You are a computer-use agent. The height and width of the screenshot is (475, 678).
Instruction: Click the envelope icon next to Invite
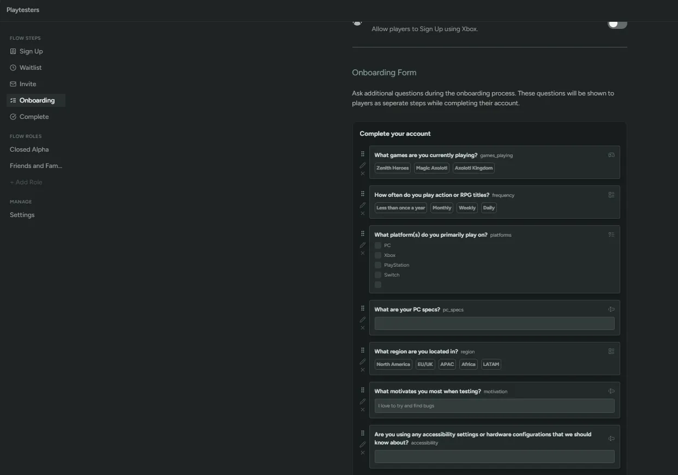coord(13,83)
